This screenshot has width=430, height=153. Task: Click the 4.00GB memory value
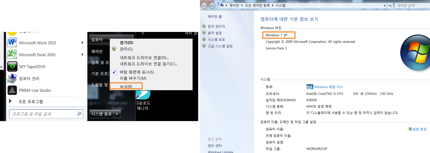pyautogui.click(x=312, y=100)
